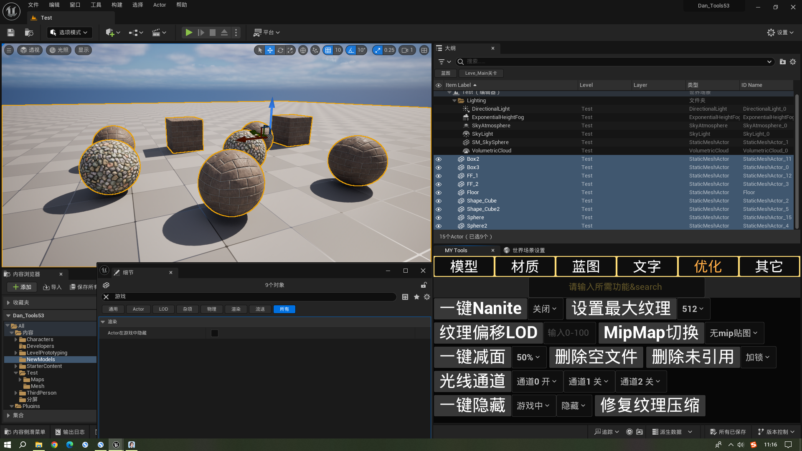
Task: Open the 构建 menu
Action: tap(117, 5)
